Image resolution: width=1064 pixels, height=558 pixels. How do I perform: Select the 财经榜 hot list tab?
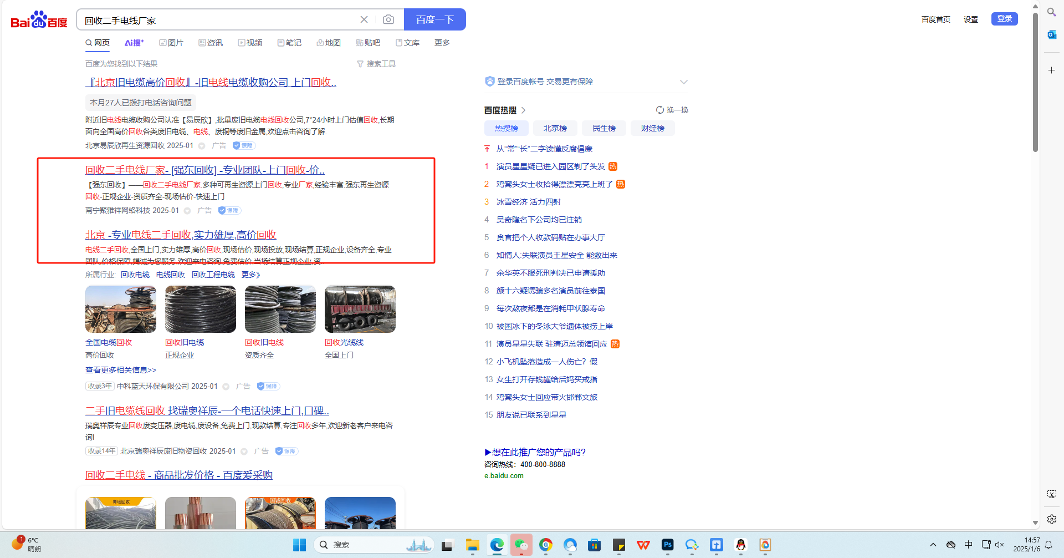[652, 128]
